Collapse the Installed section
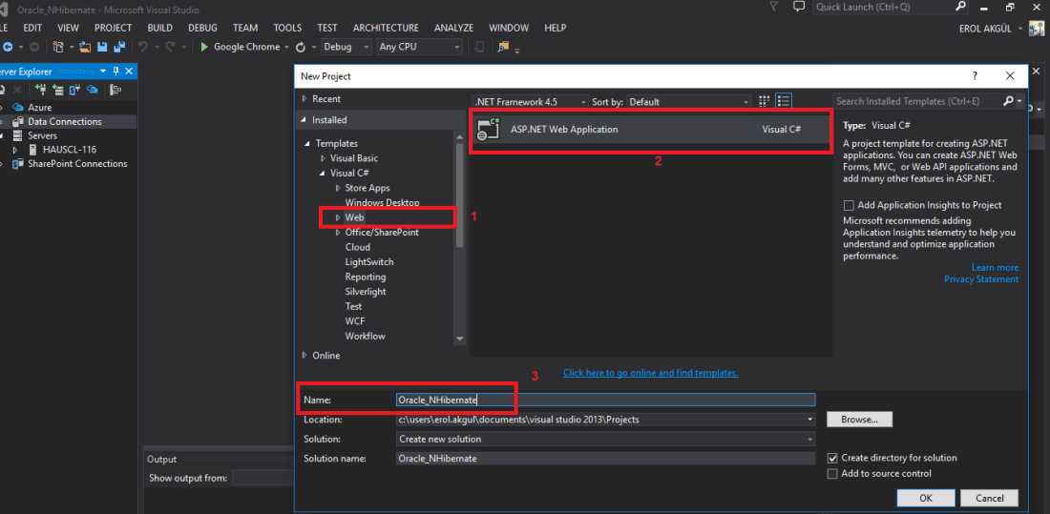The height and width of the screenshot is (514, 1050). point(304,120)
